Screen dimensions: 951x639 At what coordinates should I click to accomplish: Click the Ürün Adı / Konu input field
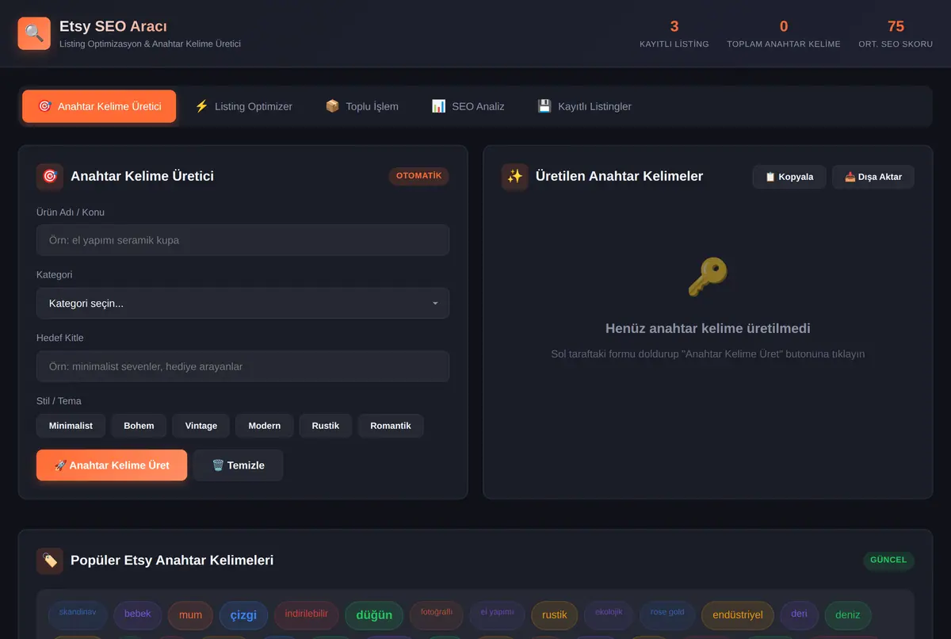[243, 240]
